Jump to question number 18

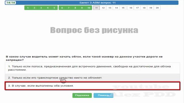[144, 8]
